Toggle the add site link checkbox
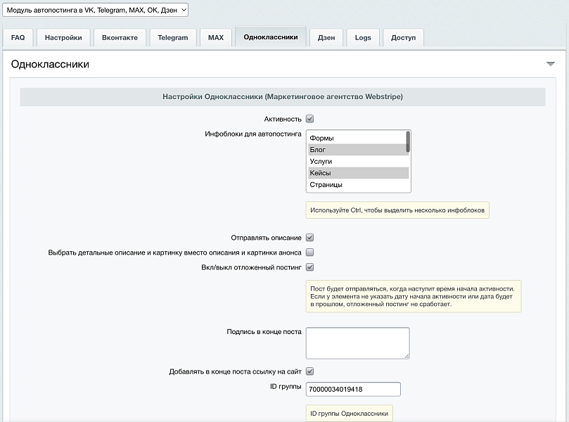This screenshot has height=422, width=569. point(310,371)
